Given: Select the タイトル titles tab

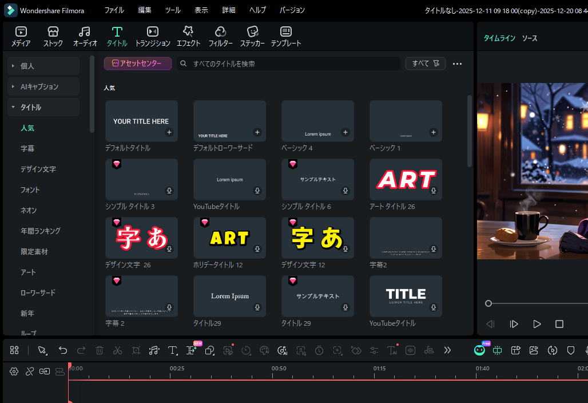Looking at the screenshot, I should point(117,37).
